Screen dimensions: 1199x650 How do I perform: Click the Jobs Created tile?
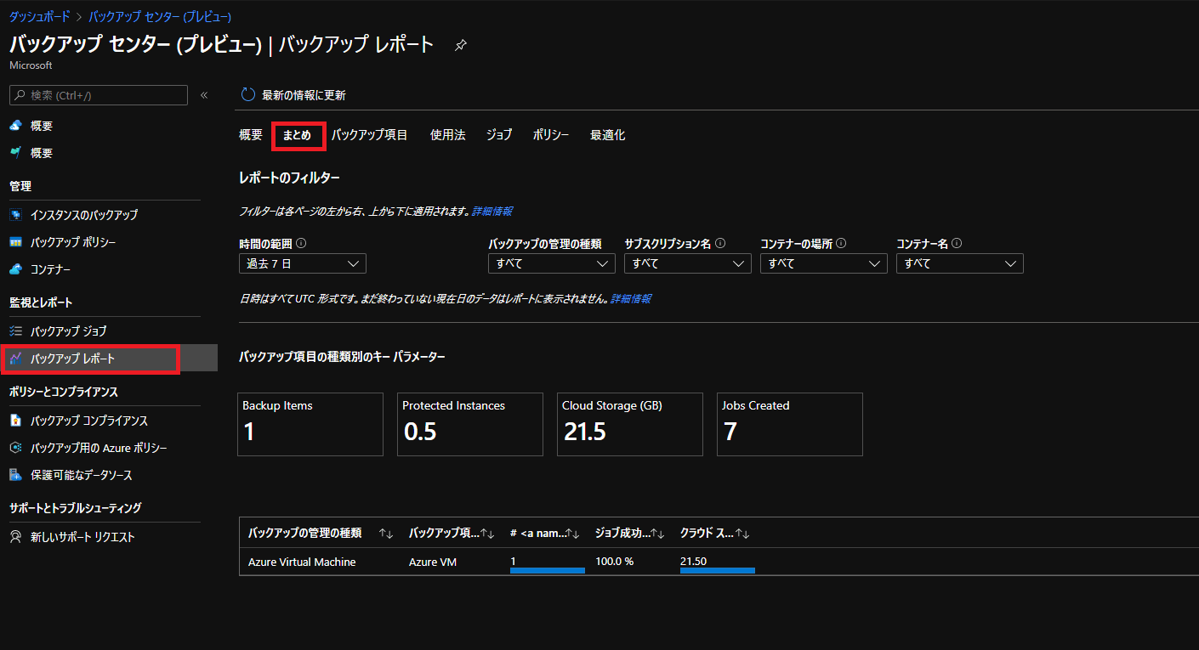pos(790,424)
